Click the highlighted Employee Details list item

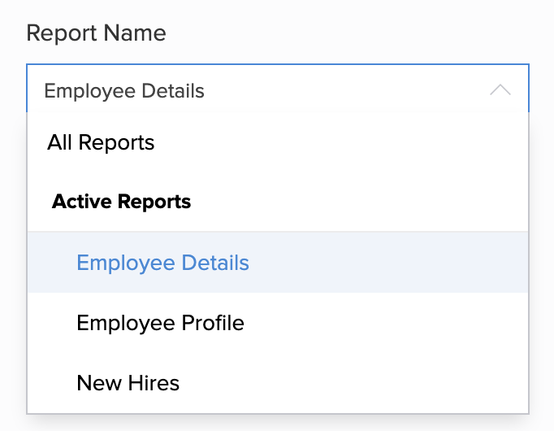tap(162, 263)
